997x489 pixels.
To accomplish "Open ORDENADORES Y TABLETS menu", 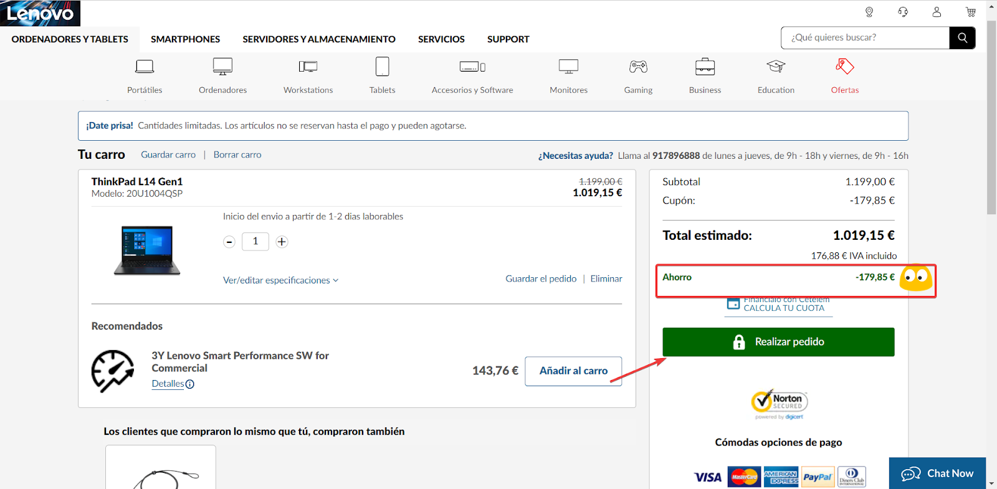I will [70, 39].
